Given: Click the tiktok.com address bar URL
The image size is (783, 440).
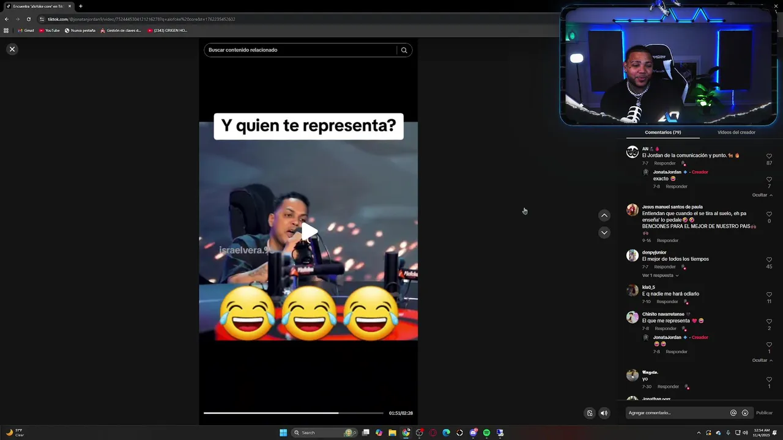Looking at the screenshot, I should 141,19.
